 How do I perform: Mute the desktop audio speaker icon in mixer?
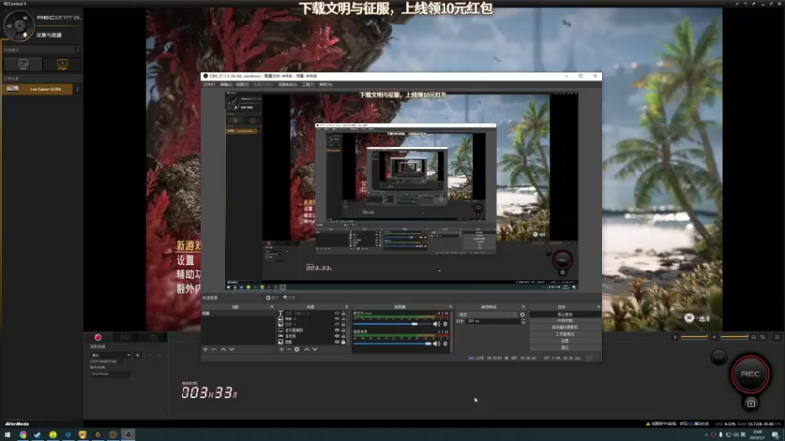(x=436, y=344)
